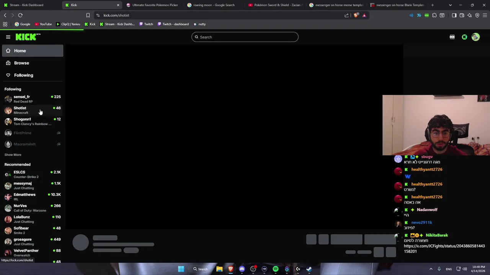
Task: Open nutty bookmark
Action: point(200,24)
